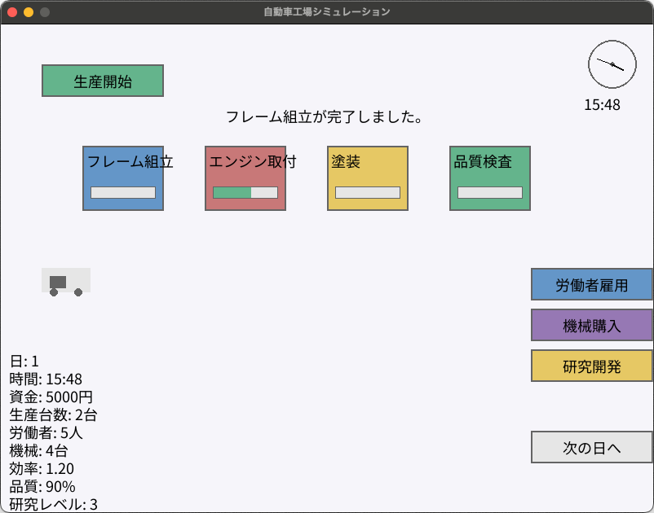Click the エンジン取付 progress bar
The height and width of the screenshot is (513, 654).
coord(245,192)
